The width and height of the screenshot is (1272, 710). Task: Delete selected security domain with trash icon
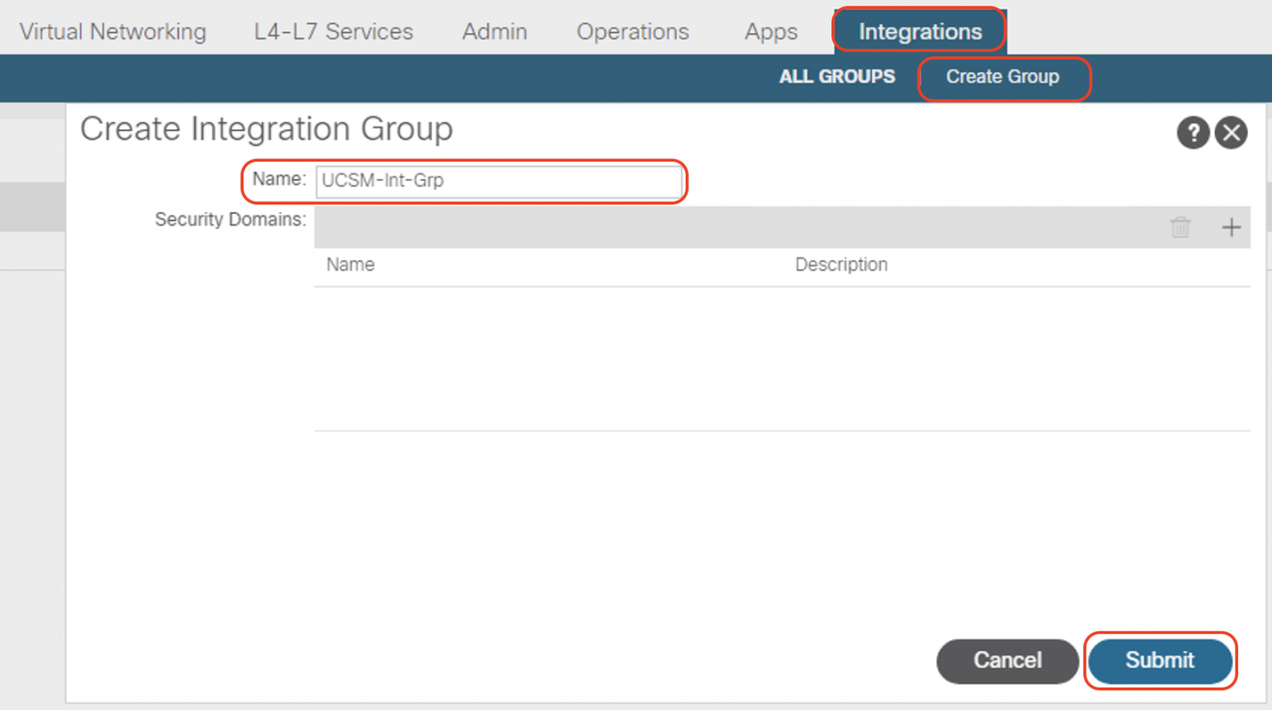(1180, 227)
